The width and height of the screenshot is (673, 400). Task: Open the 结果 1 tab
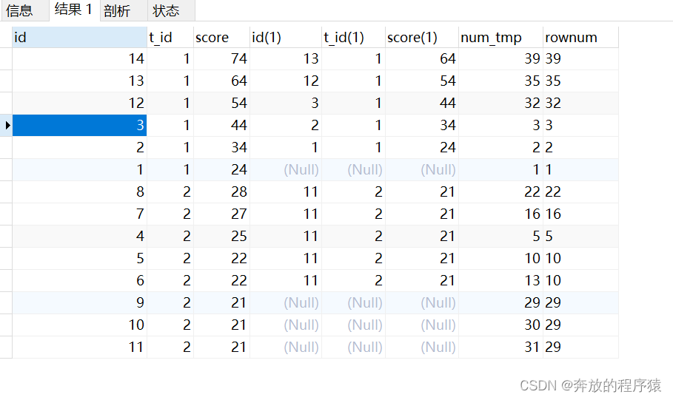tap(73, 10)
